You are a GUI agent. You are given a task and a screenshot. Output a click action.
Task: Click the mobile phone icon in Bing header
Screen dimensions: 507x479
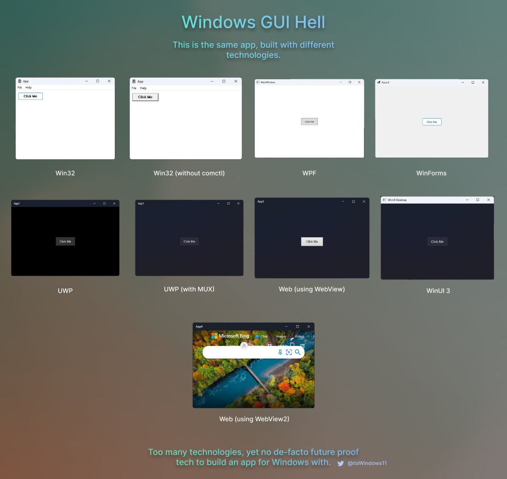pyautogui.click(x=292, y=345)
